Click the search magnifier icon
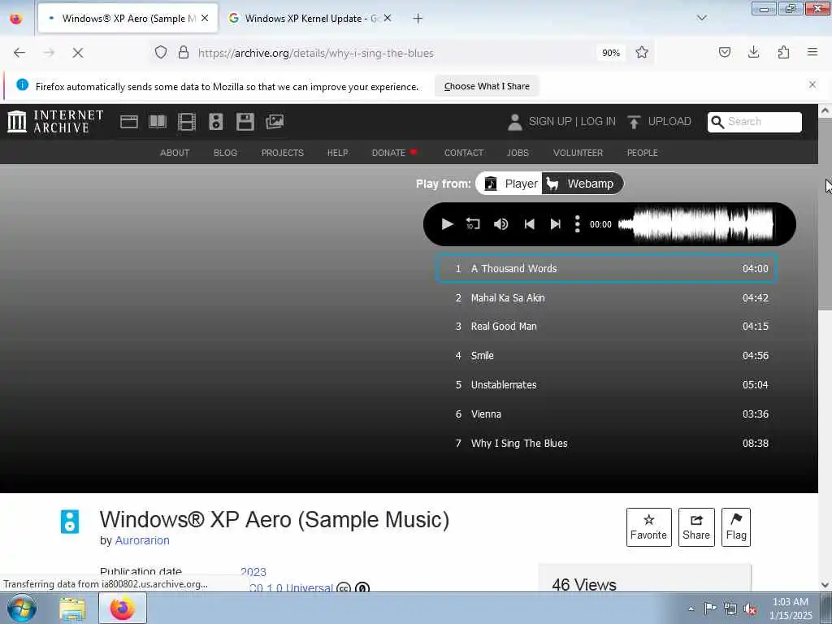The height and width of the screenshot is (624, 832). pos(717,122)
